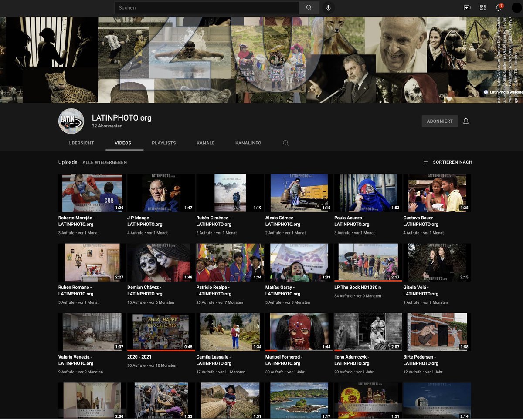This screenshot has height=419, width=523.
Task: Click Gisela Volá video title
Action: [x=421, y=291]
